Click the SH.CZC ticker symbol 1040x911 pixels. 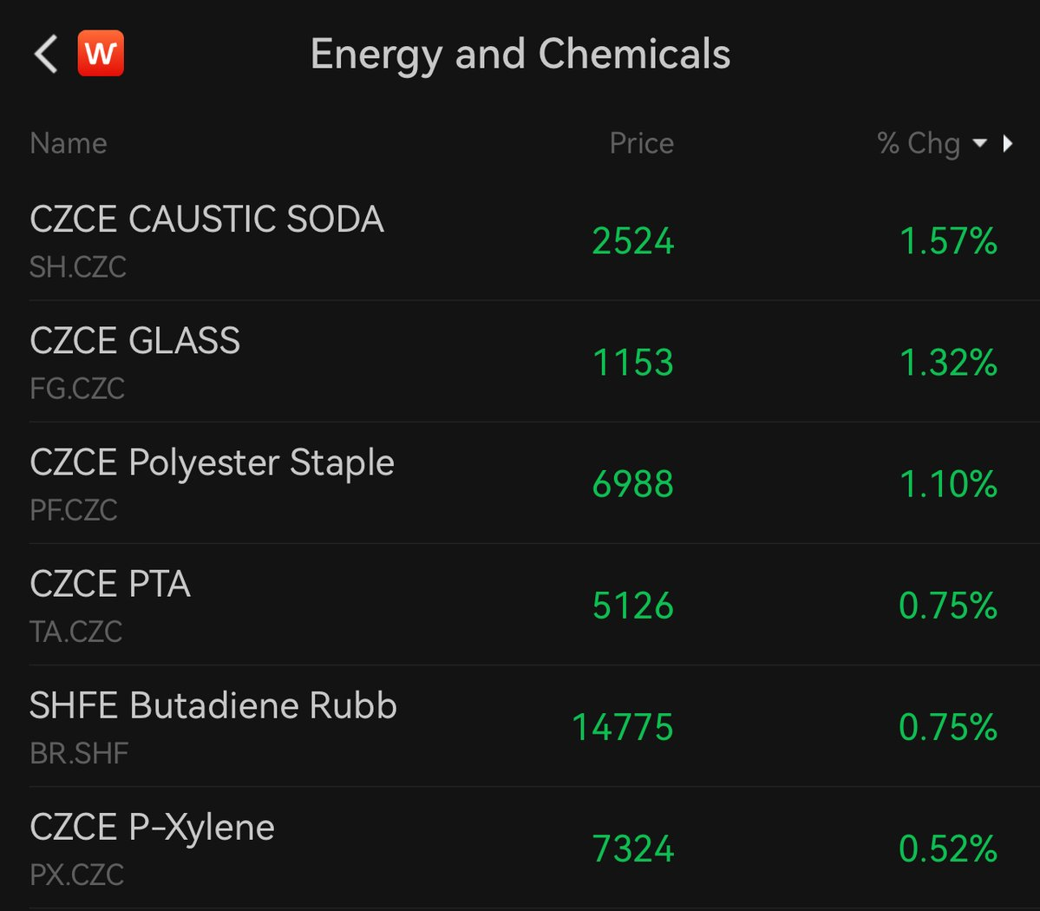77,267
